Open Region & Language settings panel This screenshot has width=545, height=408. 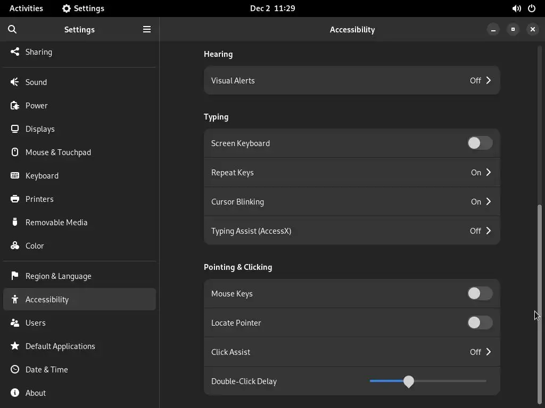(58, 276)
